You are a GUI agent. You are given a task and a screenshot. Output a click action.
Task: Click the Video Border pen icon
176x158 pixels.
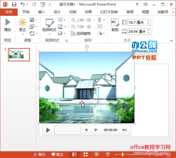[x=60, y=27]
